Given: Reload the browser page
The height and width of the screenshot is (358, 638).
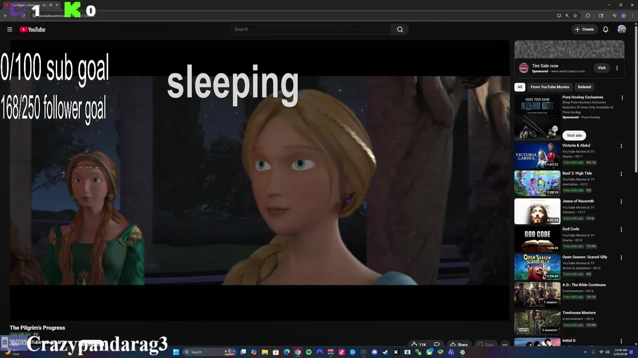Looking at the screenshot, I should point(23,15).
